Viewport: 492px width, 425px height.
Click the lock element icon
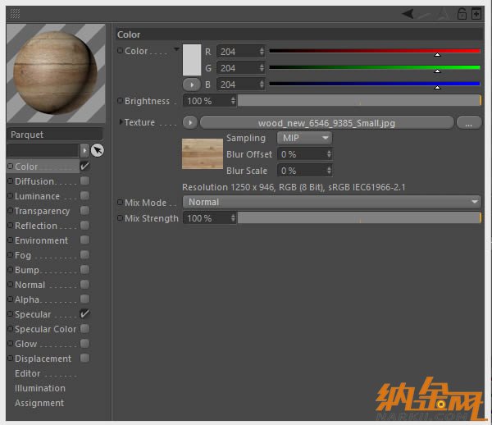(x=462, y=14)
